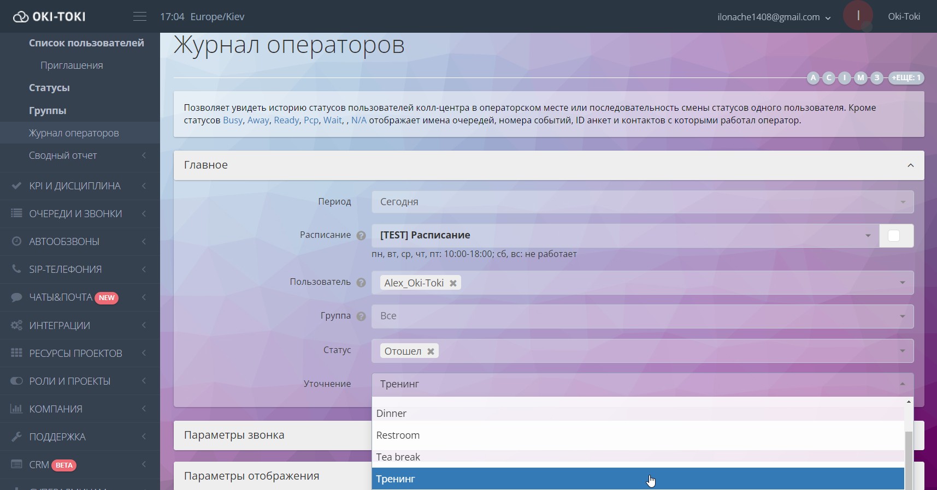Click the 17:04 Europe/Kiev time label

pyautogui.click(x=202, y=17)
